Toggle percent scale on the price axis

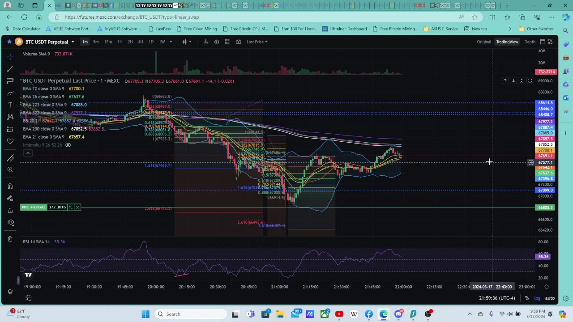527,298
